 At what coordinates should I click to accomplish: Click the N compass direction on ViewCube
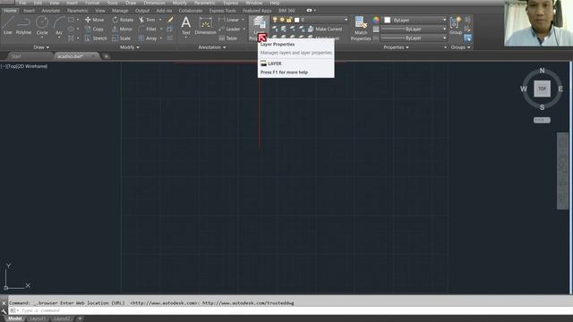coord(542,70)
